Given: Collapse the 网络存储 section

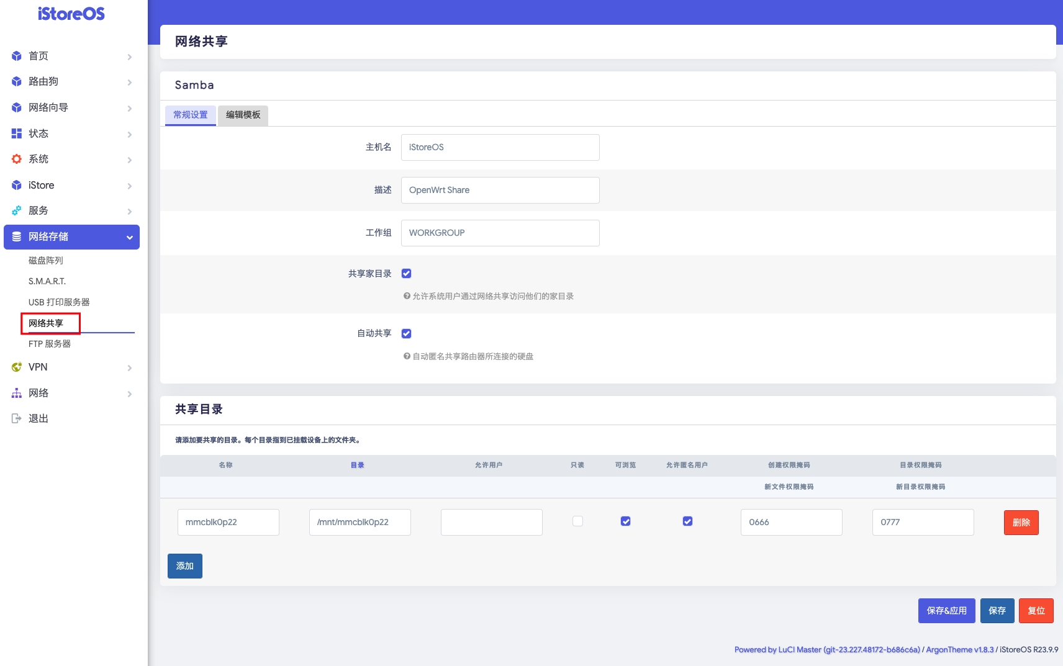Looking at the screenshot, I should coord(130,236).
